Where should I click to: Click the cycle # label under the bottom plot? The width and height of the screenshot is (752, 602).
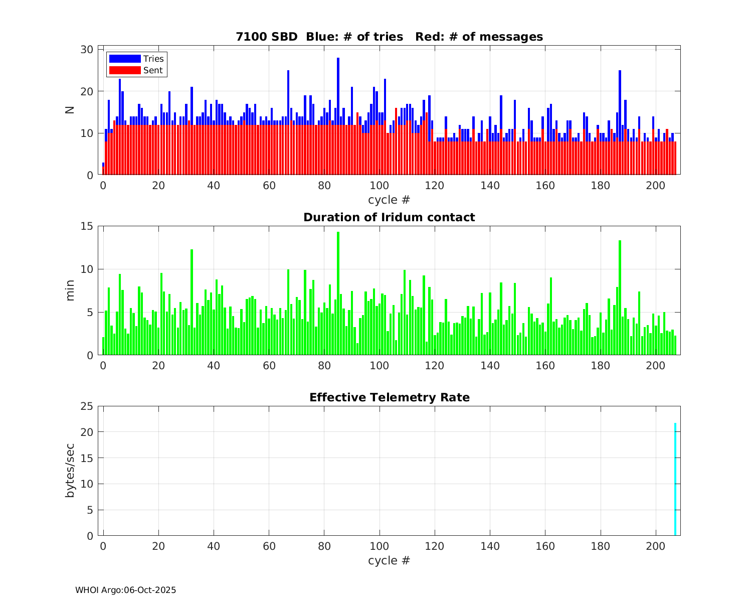click(x=389, y=560)
